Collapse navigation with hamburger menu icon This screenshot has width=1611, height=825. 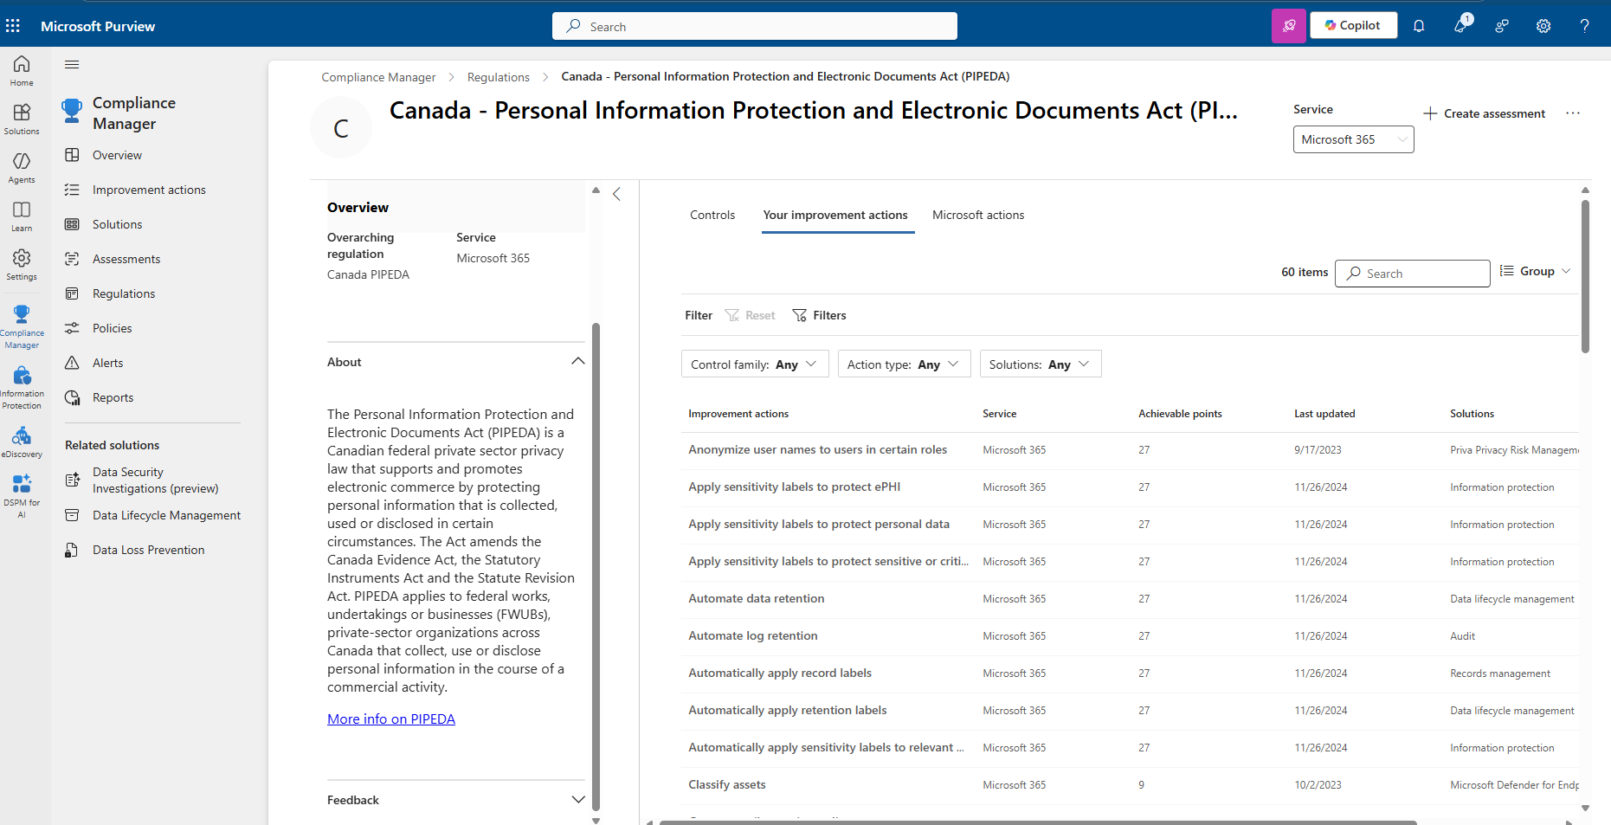point(72,64)
